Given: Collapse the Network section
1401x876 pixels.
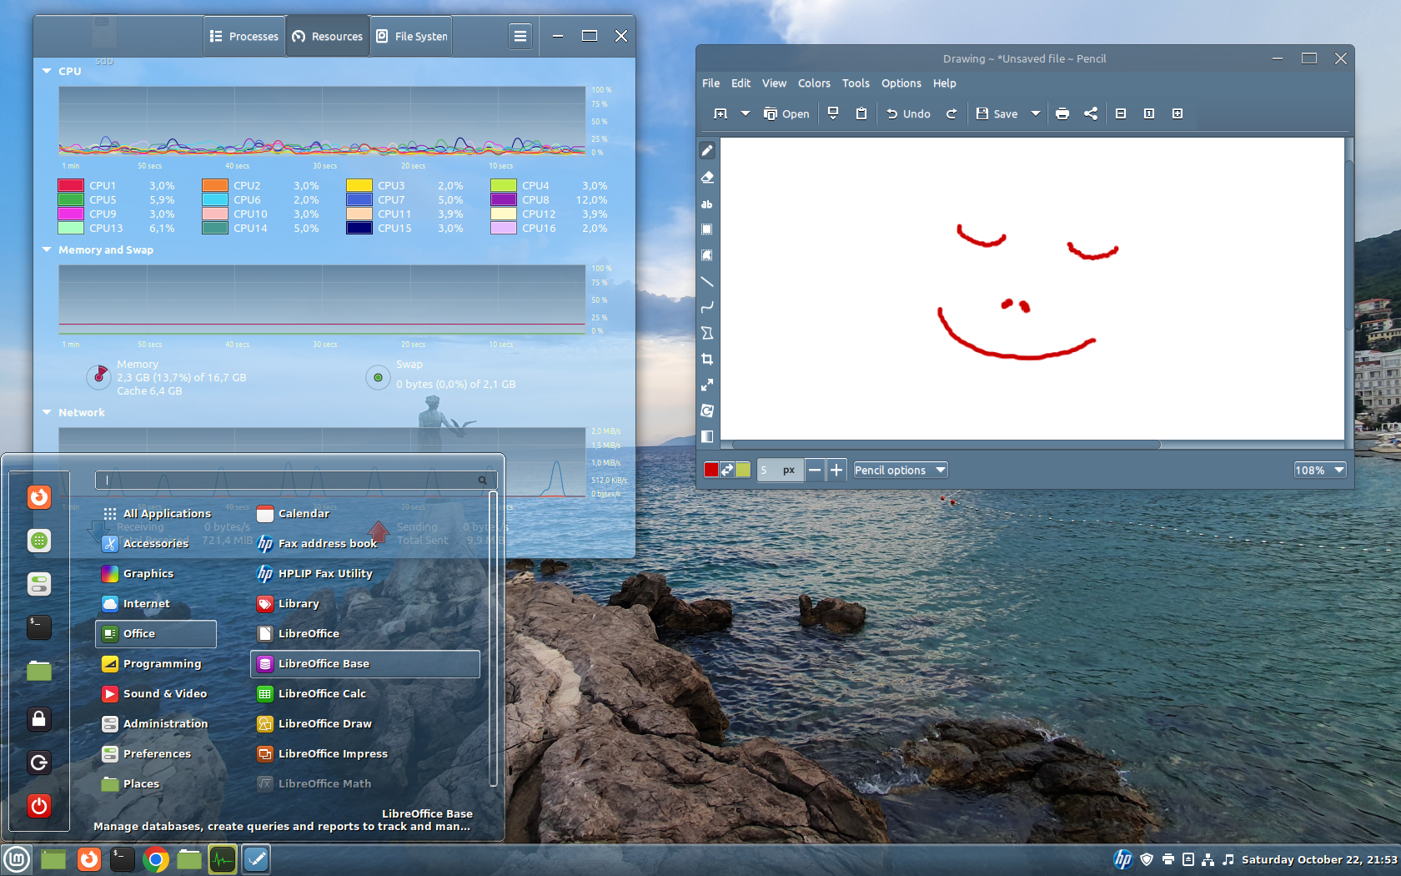Looking at the screenshot, I should (47, 412).
